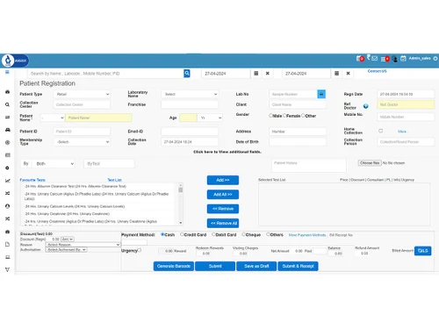Select the user circle icon in sidebar
This screenshot has height=329, width=439.
pos(7,206)
